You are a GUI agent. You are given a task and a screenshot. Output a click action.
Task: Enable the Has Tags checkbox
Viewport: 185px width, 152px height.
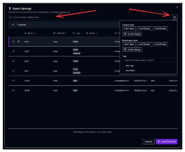point(123,66)
